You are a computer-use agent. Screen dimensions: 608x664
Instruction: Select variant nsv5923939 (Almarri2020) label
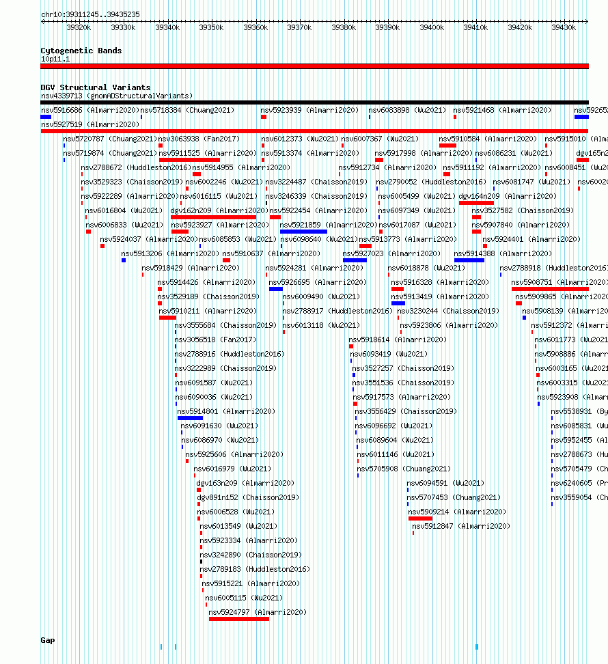click(x=309, y=110)
